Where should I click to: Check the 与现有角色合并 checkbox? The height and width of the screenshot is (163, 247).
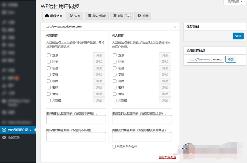coord(114,147)
